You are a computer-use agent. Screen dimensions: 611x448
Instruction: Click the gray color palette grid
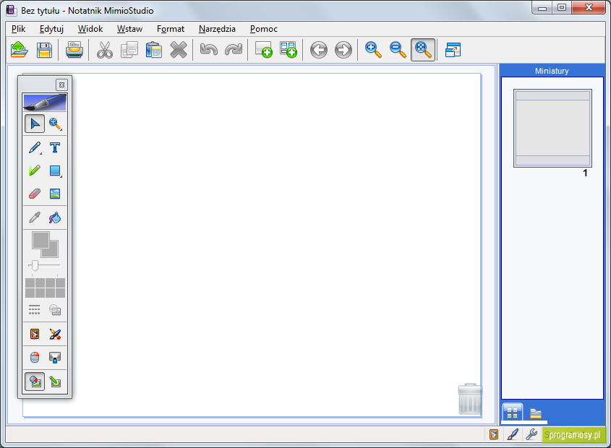[x=46, y=288]
